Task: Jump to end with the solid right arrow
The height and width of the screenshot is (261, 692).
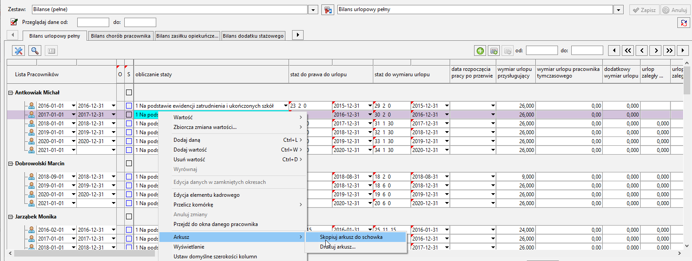Action: [683, 51]
